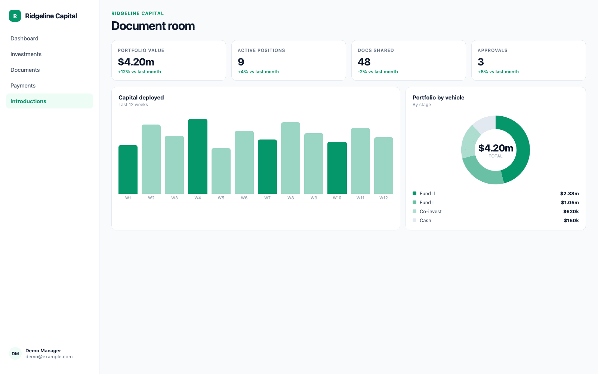The height and width of the screenshot is (374, 598).
Task: Click the Co-invest legend color swatch
Action: 414,211
